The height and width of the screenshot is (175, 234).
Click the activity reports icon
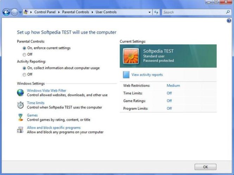pos(126,75)
